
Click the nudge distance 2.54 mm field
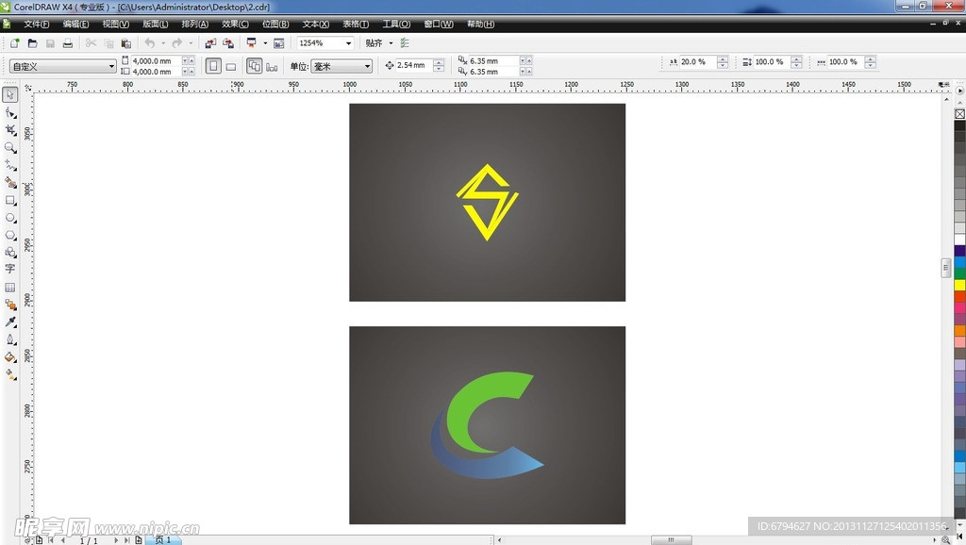(414, 66)
